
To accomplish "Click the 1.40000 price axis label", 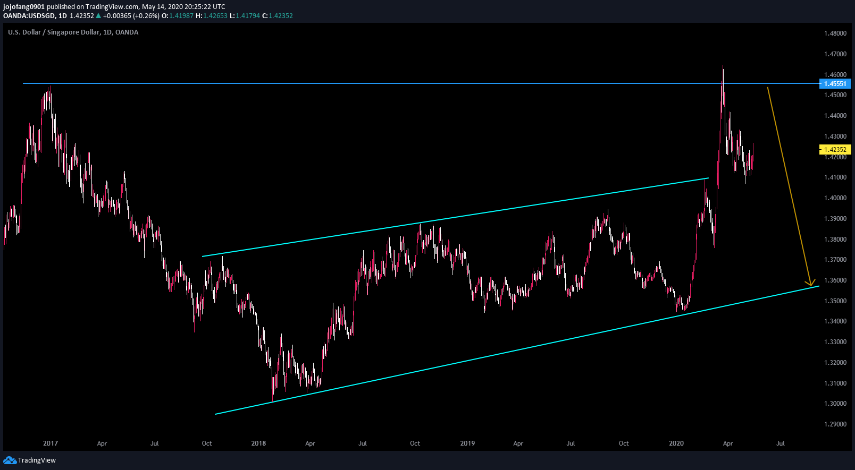I will click(x=835, y=198).
